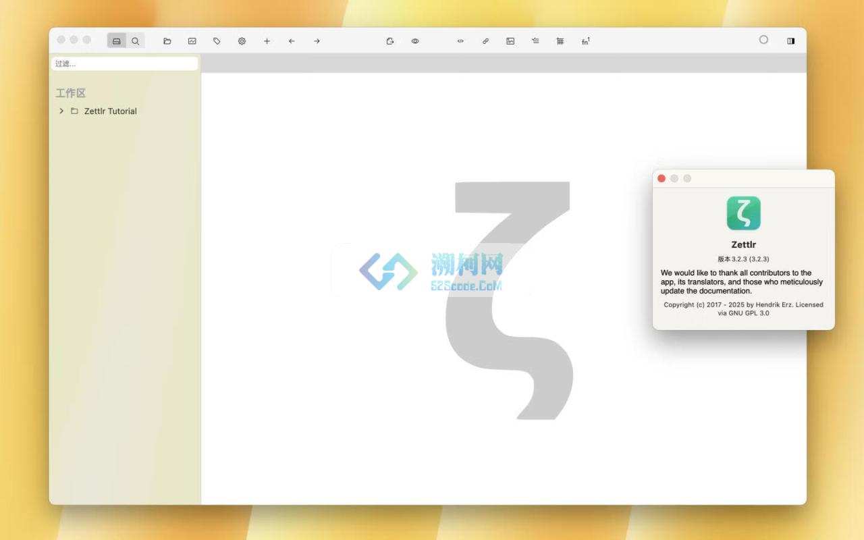The height and width of the screenshot is (540, 864).
Task: Toggle readability mode eye icon
Action: [415, 41]
